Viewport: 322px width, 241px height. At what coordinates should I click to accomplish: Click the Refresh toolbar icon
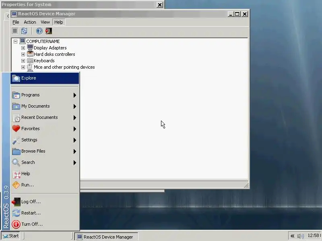click(x=24, y=31)
